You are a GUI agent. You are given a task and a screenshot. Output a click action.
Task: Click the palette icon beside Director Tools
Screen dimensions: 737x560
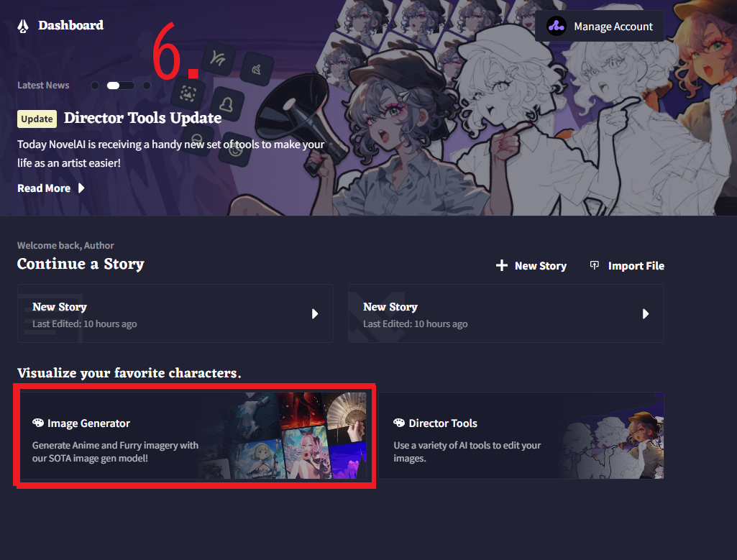399,423
